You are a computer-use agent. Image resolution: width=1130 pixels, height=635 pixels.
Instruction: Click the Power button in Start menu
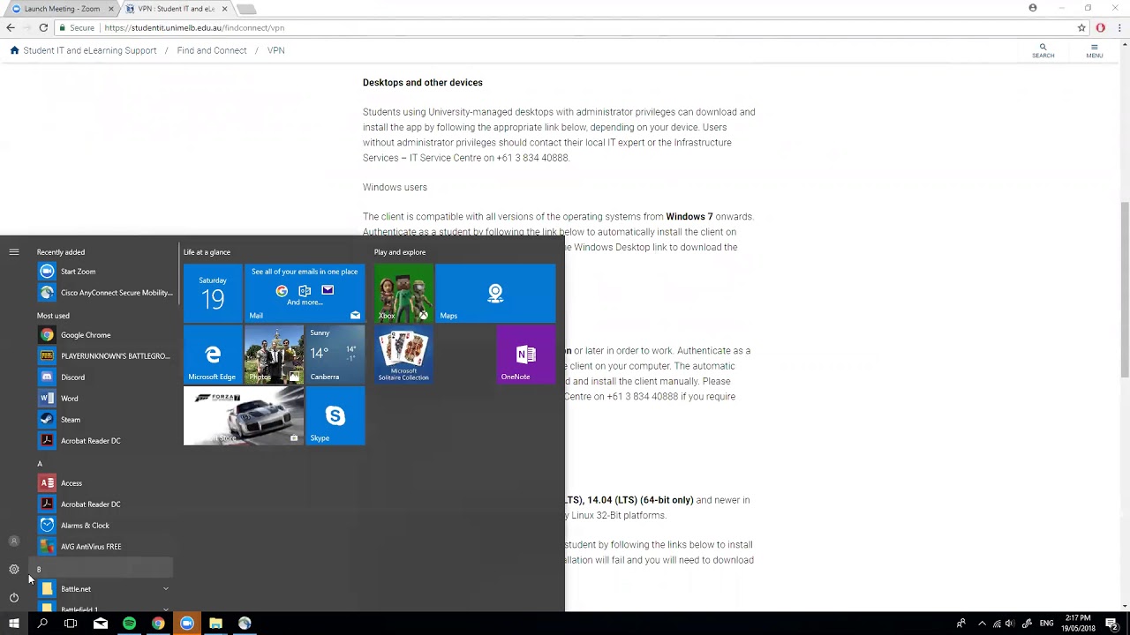14,597
